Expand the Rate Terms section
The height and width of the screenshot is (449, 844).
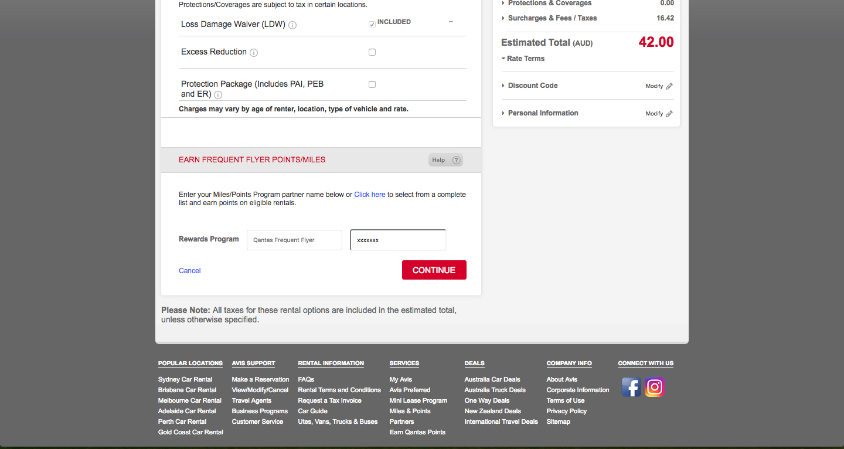523,59
